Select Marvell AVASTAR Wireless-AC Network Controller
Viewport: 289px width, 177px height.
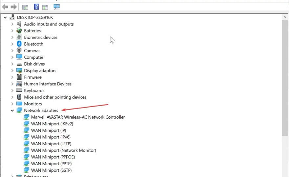[78, 117]
